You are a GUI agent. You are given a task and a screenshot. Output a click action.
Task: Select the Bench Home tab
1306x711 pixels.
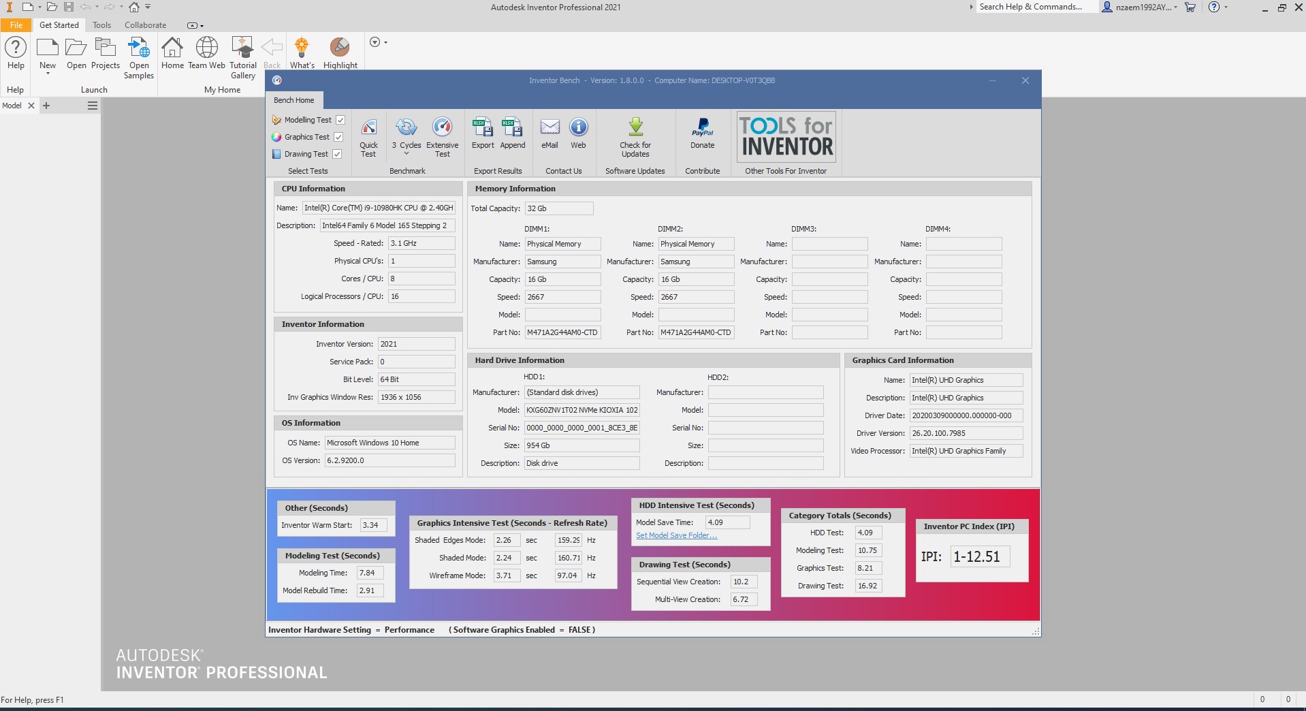tap(293, 100)
